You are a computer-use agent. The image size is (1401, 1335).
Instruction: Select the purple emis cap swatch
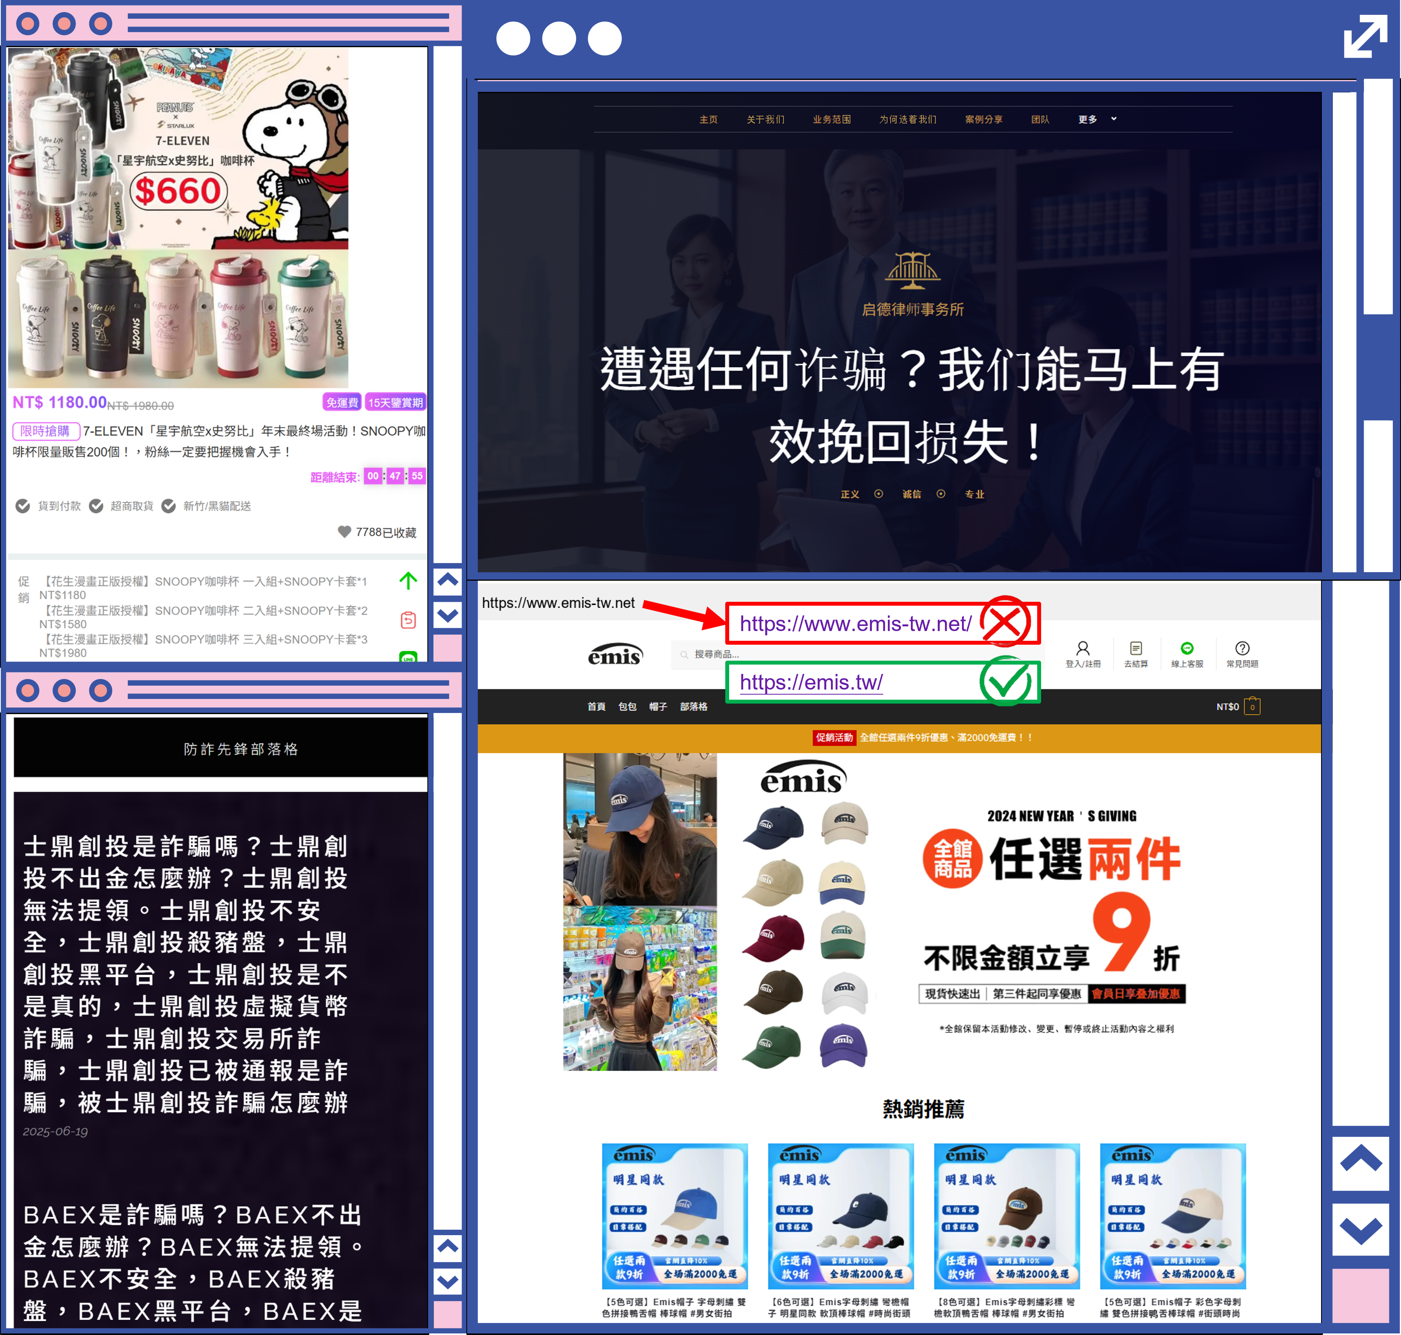tap(843, 1045)
